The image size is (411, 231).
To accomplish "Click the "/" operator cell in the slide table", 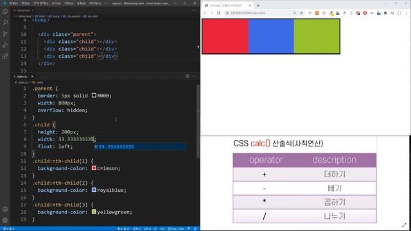I will pyautogui.click(x=264, y=216).
